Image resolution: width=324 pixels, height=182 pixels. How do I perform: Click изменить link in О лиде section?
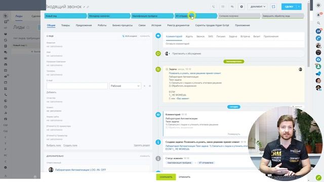[145, 36]
